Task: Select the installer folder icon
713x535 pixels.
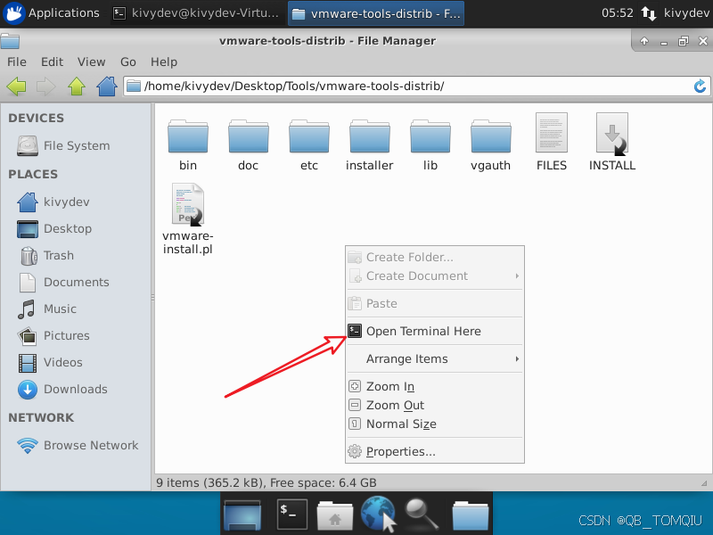Action: pos(370,136)
